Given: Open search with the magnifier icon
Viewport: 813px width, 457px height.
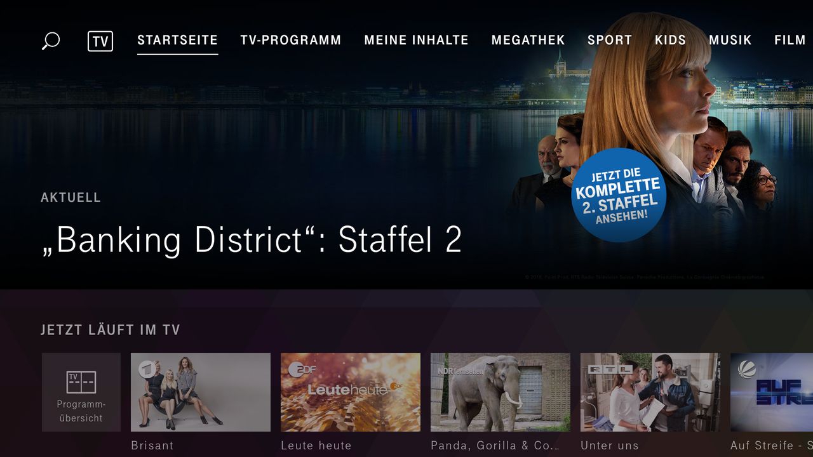Looking at the screenshot, I should pyautogui.click(x=50, y=41).
